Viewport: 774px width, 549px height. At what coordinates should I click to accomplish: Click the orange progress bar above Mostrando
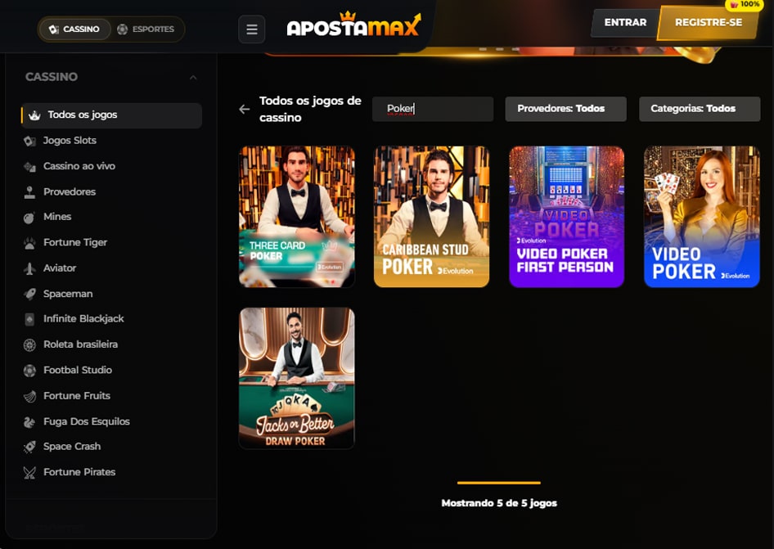(499, 483)
